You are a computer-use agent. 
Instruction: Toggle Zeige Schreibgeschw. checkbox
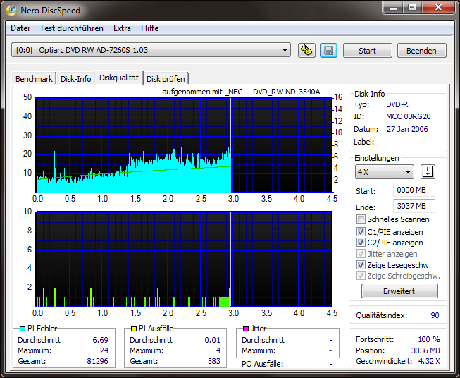point(361,276)
